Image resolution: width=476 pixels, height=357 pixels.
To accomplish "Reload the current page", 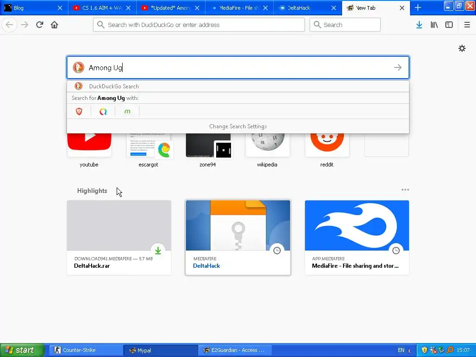I will 40,25.
